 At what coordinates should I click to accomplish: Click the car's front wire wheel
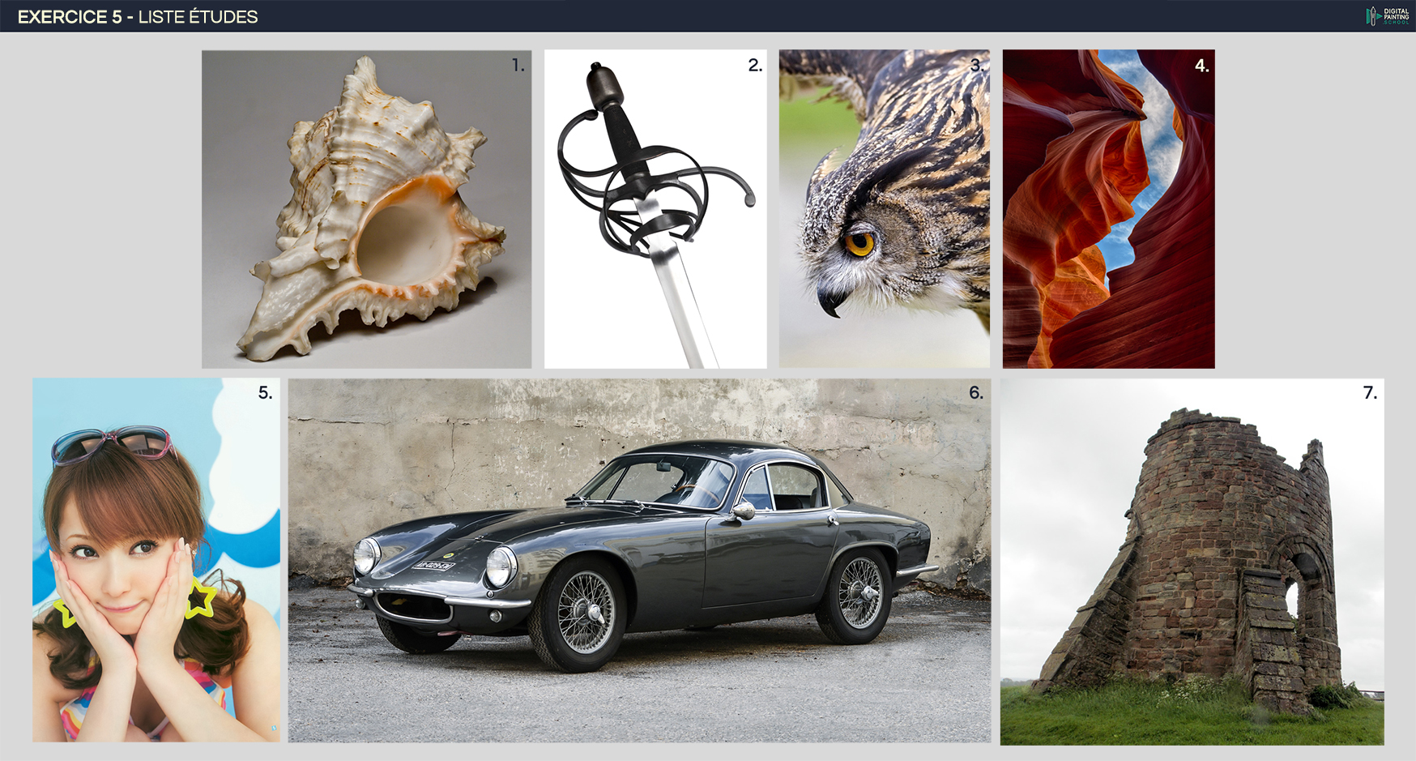click(x=586, y=612)
